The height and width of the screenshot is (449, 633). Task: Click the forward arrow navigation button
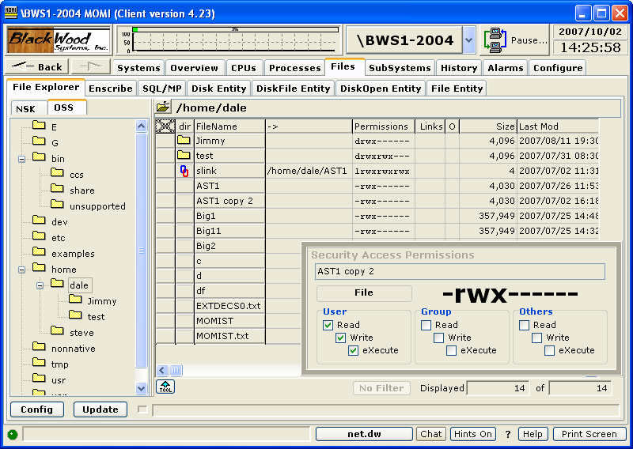[91, 66]
